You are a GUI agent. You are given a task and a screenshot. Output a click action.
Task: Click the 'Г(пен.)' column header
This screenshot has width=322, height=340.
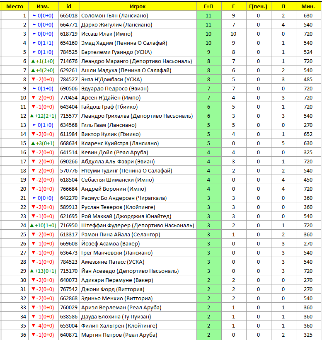click(x=259, y=7)
